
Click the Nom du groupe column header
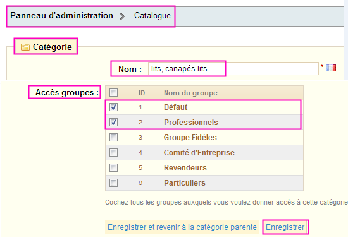[x=190, y=93]
